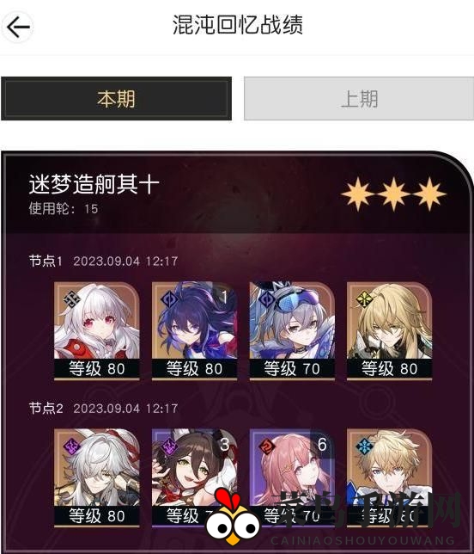
Task: Select Clara's portrait in node 1
Action: [97, 330]
